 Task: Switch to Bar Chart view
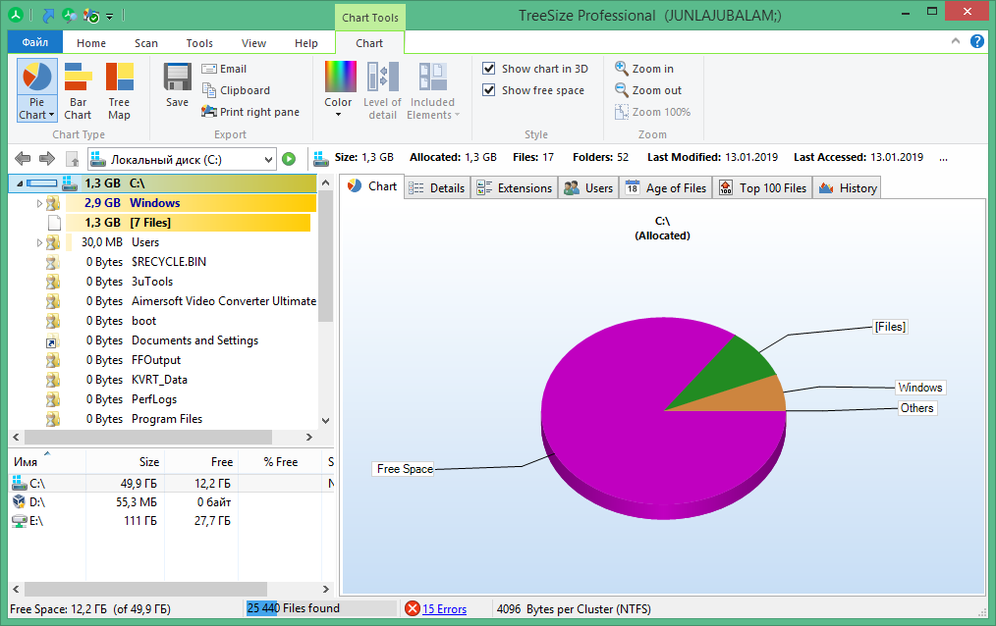[x=78, y=91]
